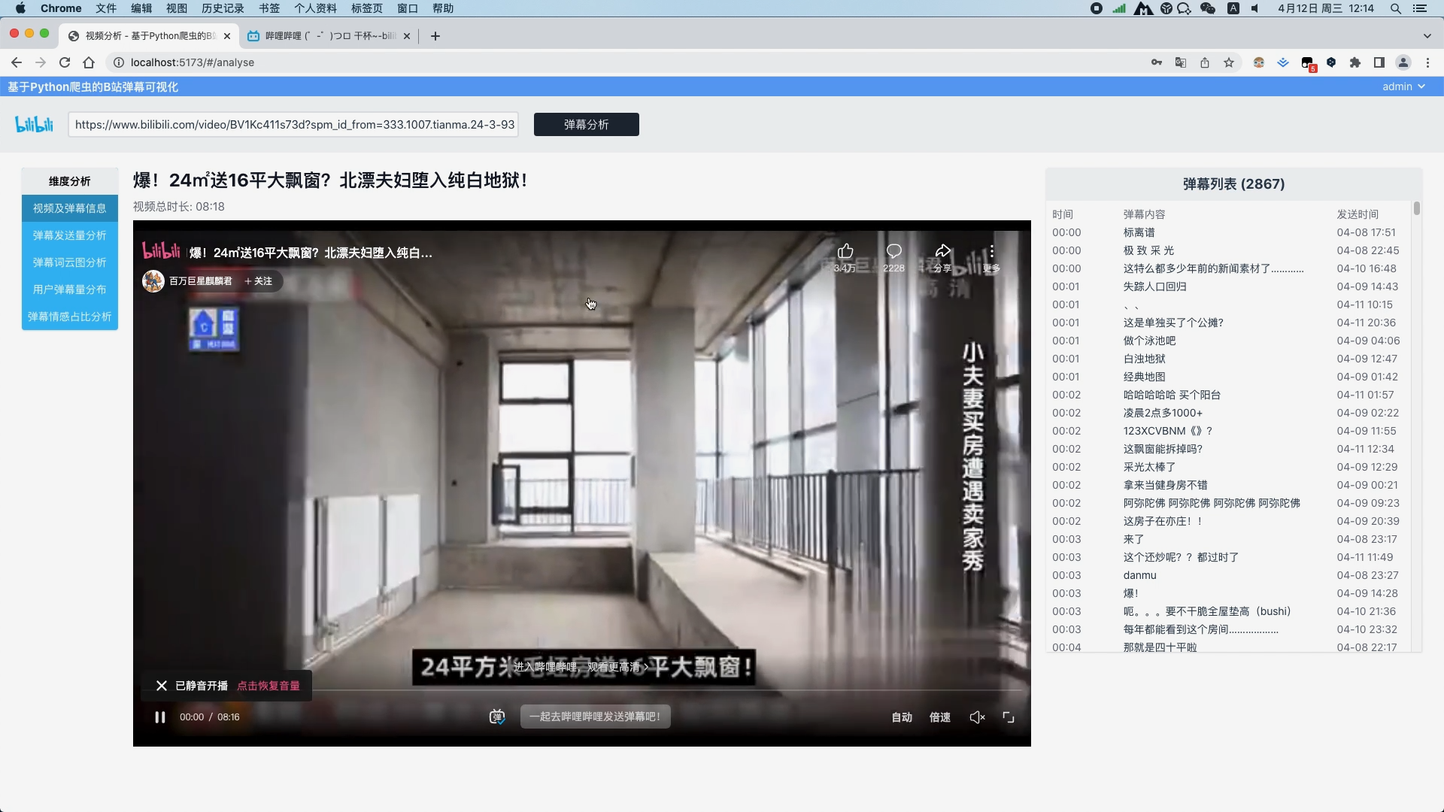Viewport: 1444px width, 812px height.
Task: Open the more options dots on video
Action: tap(991, 251)
